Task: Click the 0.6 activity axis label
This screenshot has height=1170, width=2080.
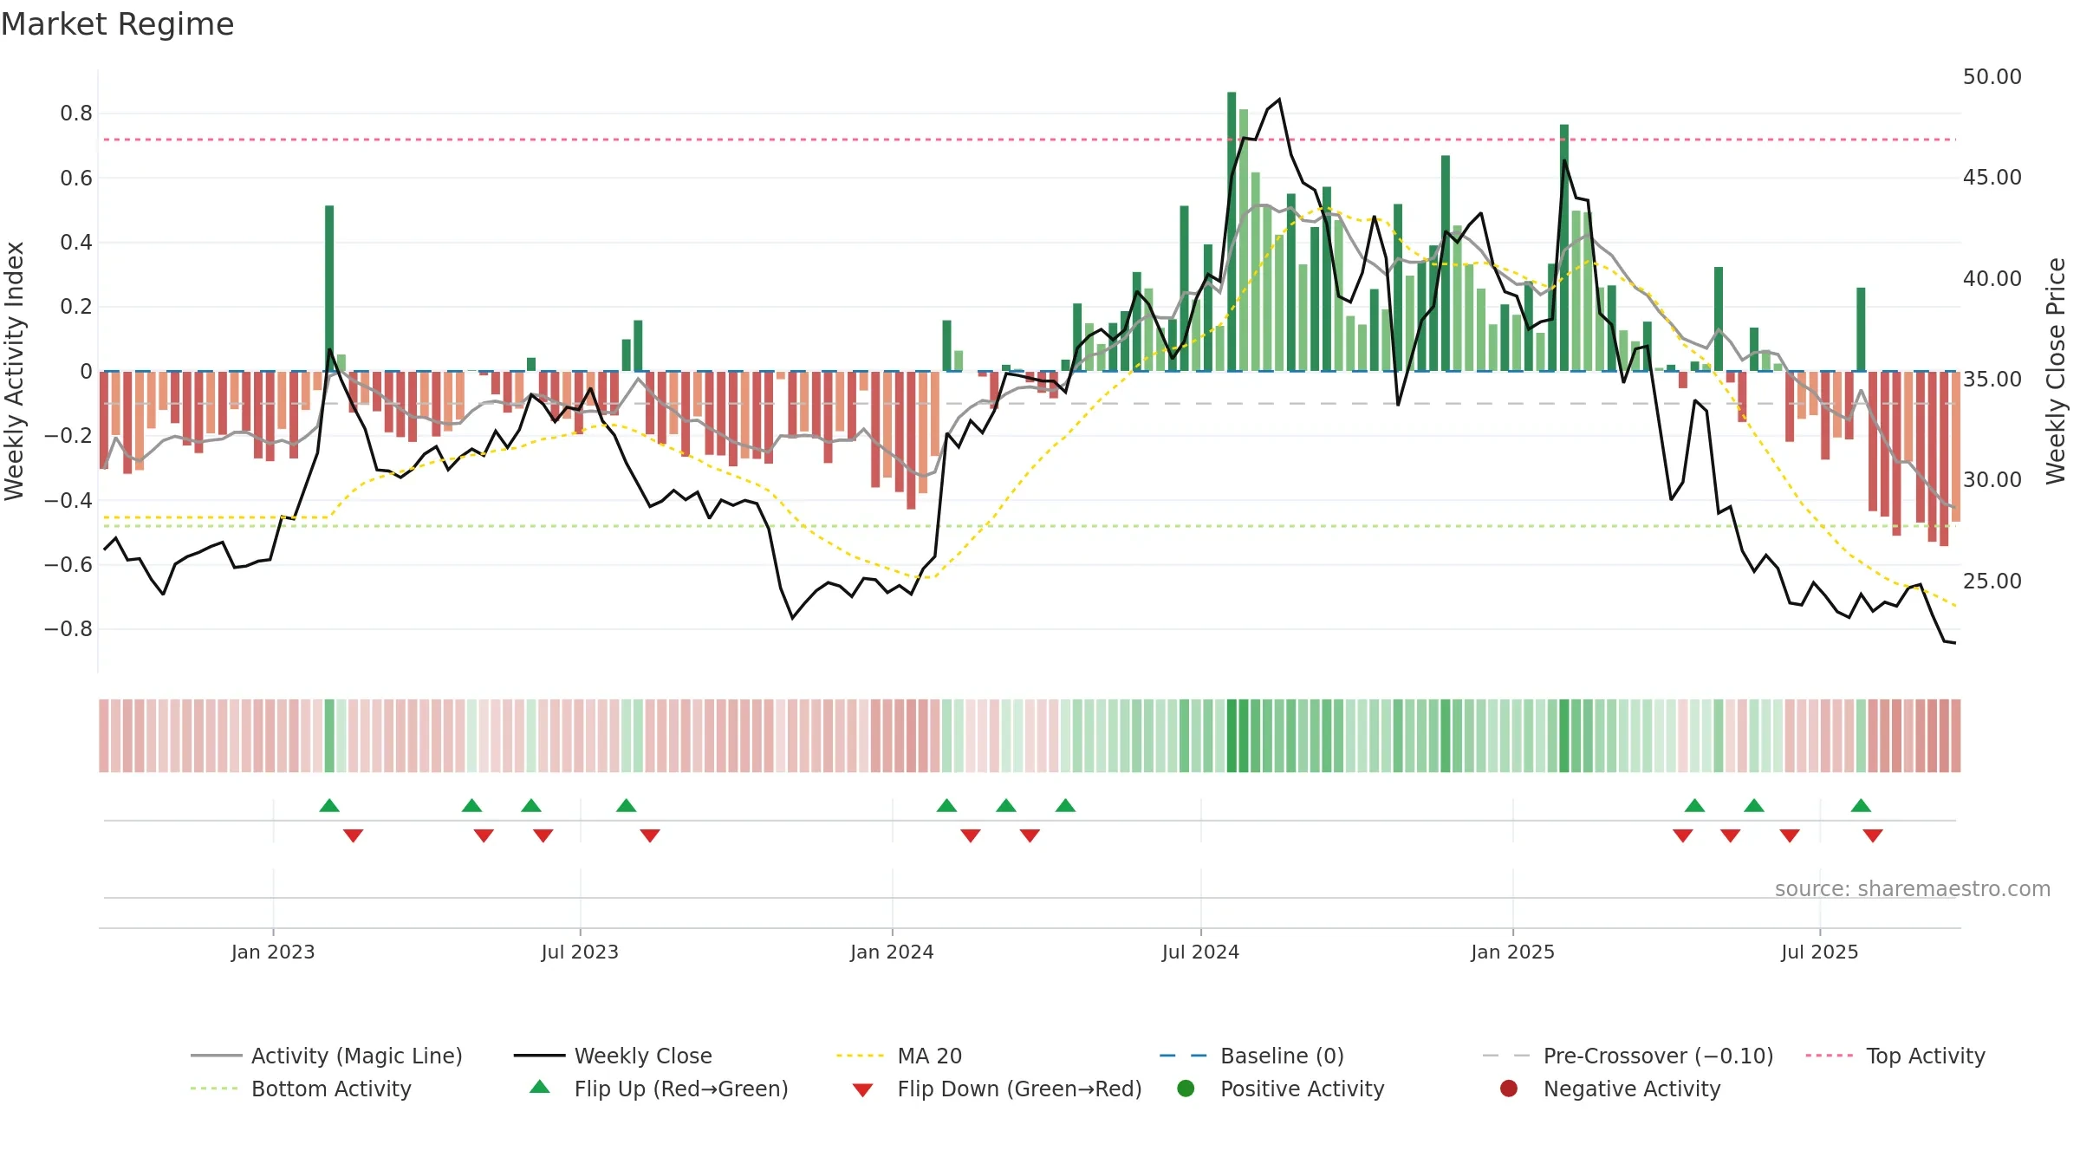Action: (x=76, y=179)
